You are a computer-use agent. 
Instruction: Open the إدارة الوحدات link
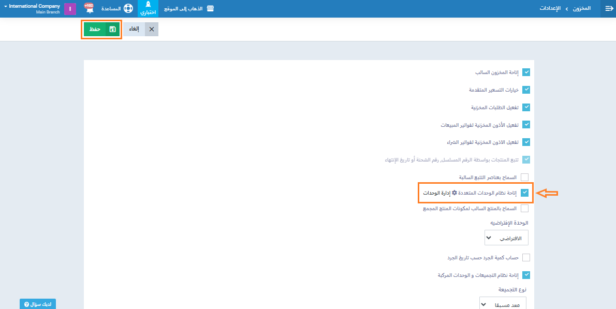[436, 193]
